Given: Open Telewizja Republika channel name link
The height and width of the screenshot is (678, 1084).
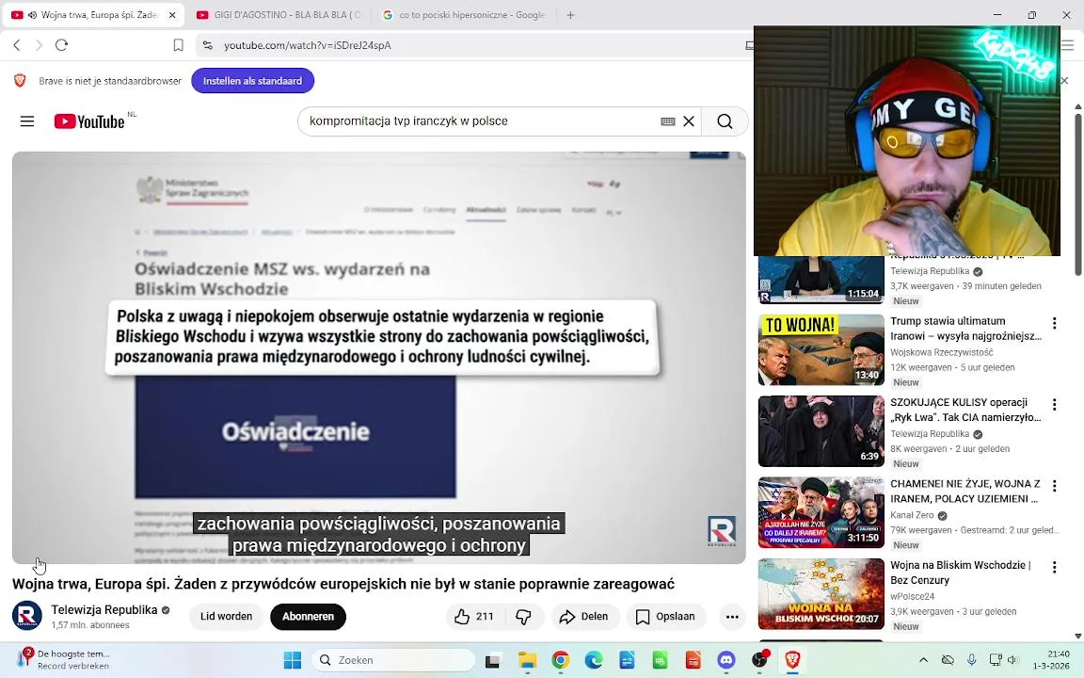Looking at the screenshot, I should click(x=104, y=609).
